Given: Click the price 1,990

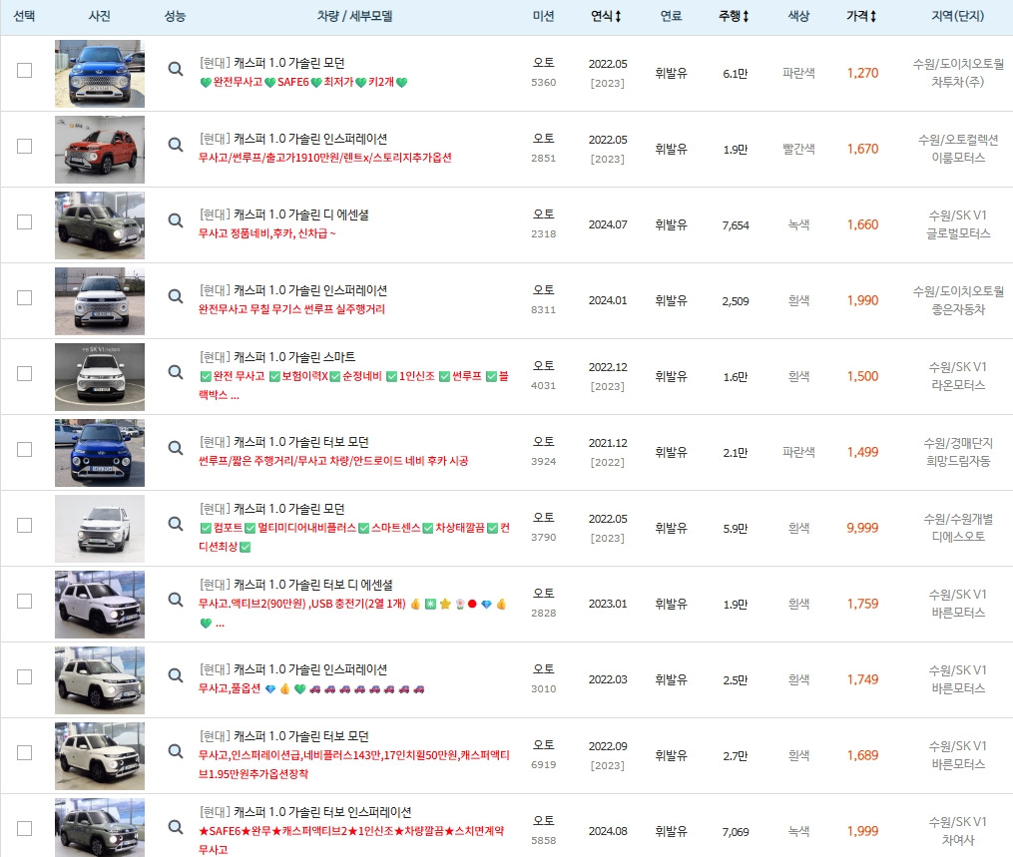Looking at the screenshot, I should (x=862, y=301).
